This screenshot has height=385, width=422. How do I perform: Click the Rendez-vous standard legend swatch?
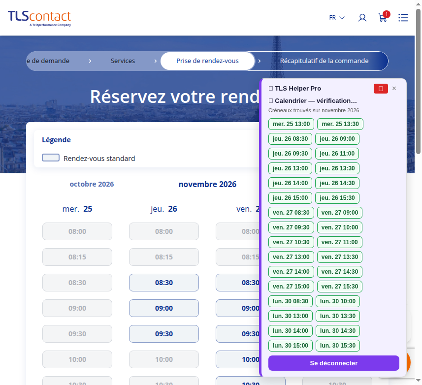point(51,158)
